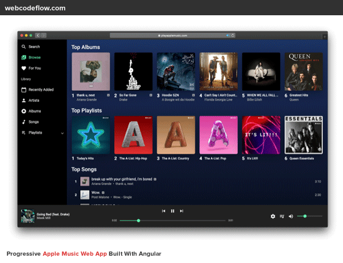Open Queen Greatest Hits album cover
Viewport: 343px width, 263px height.
[304, 71]
